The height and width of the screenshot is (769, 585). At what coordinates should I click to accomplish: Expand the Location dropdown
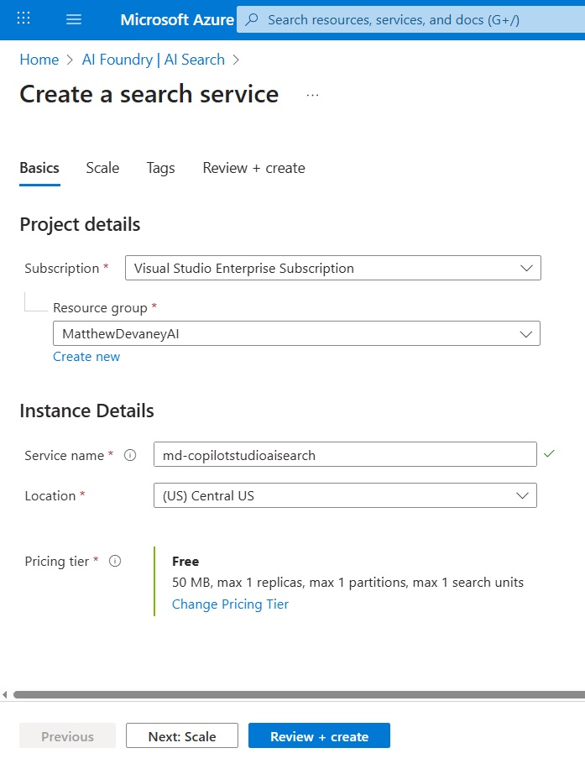tap(345, 495)
